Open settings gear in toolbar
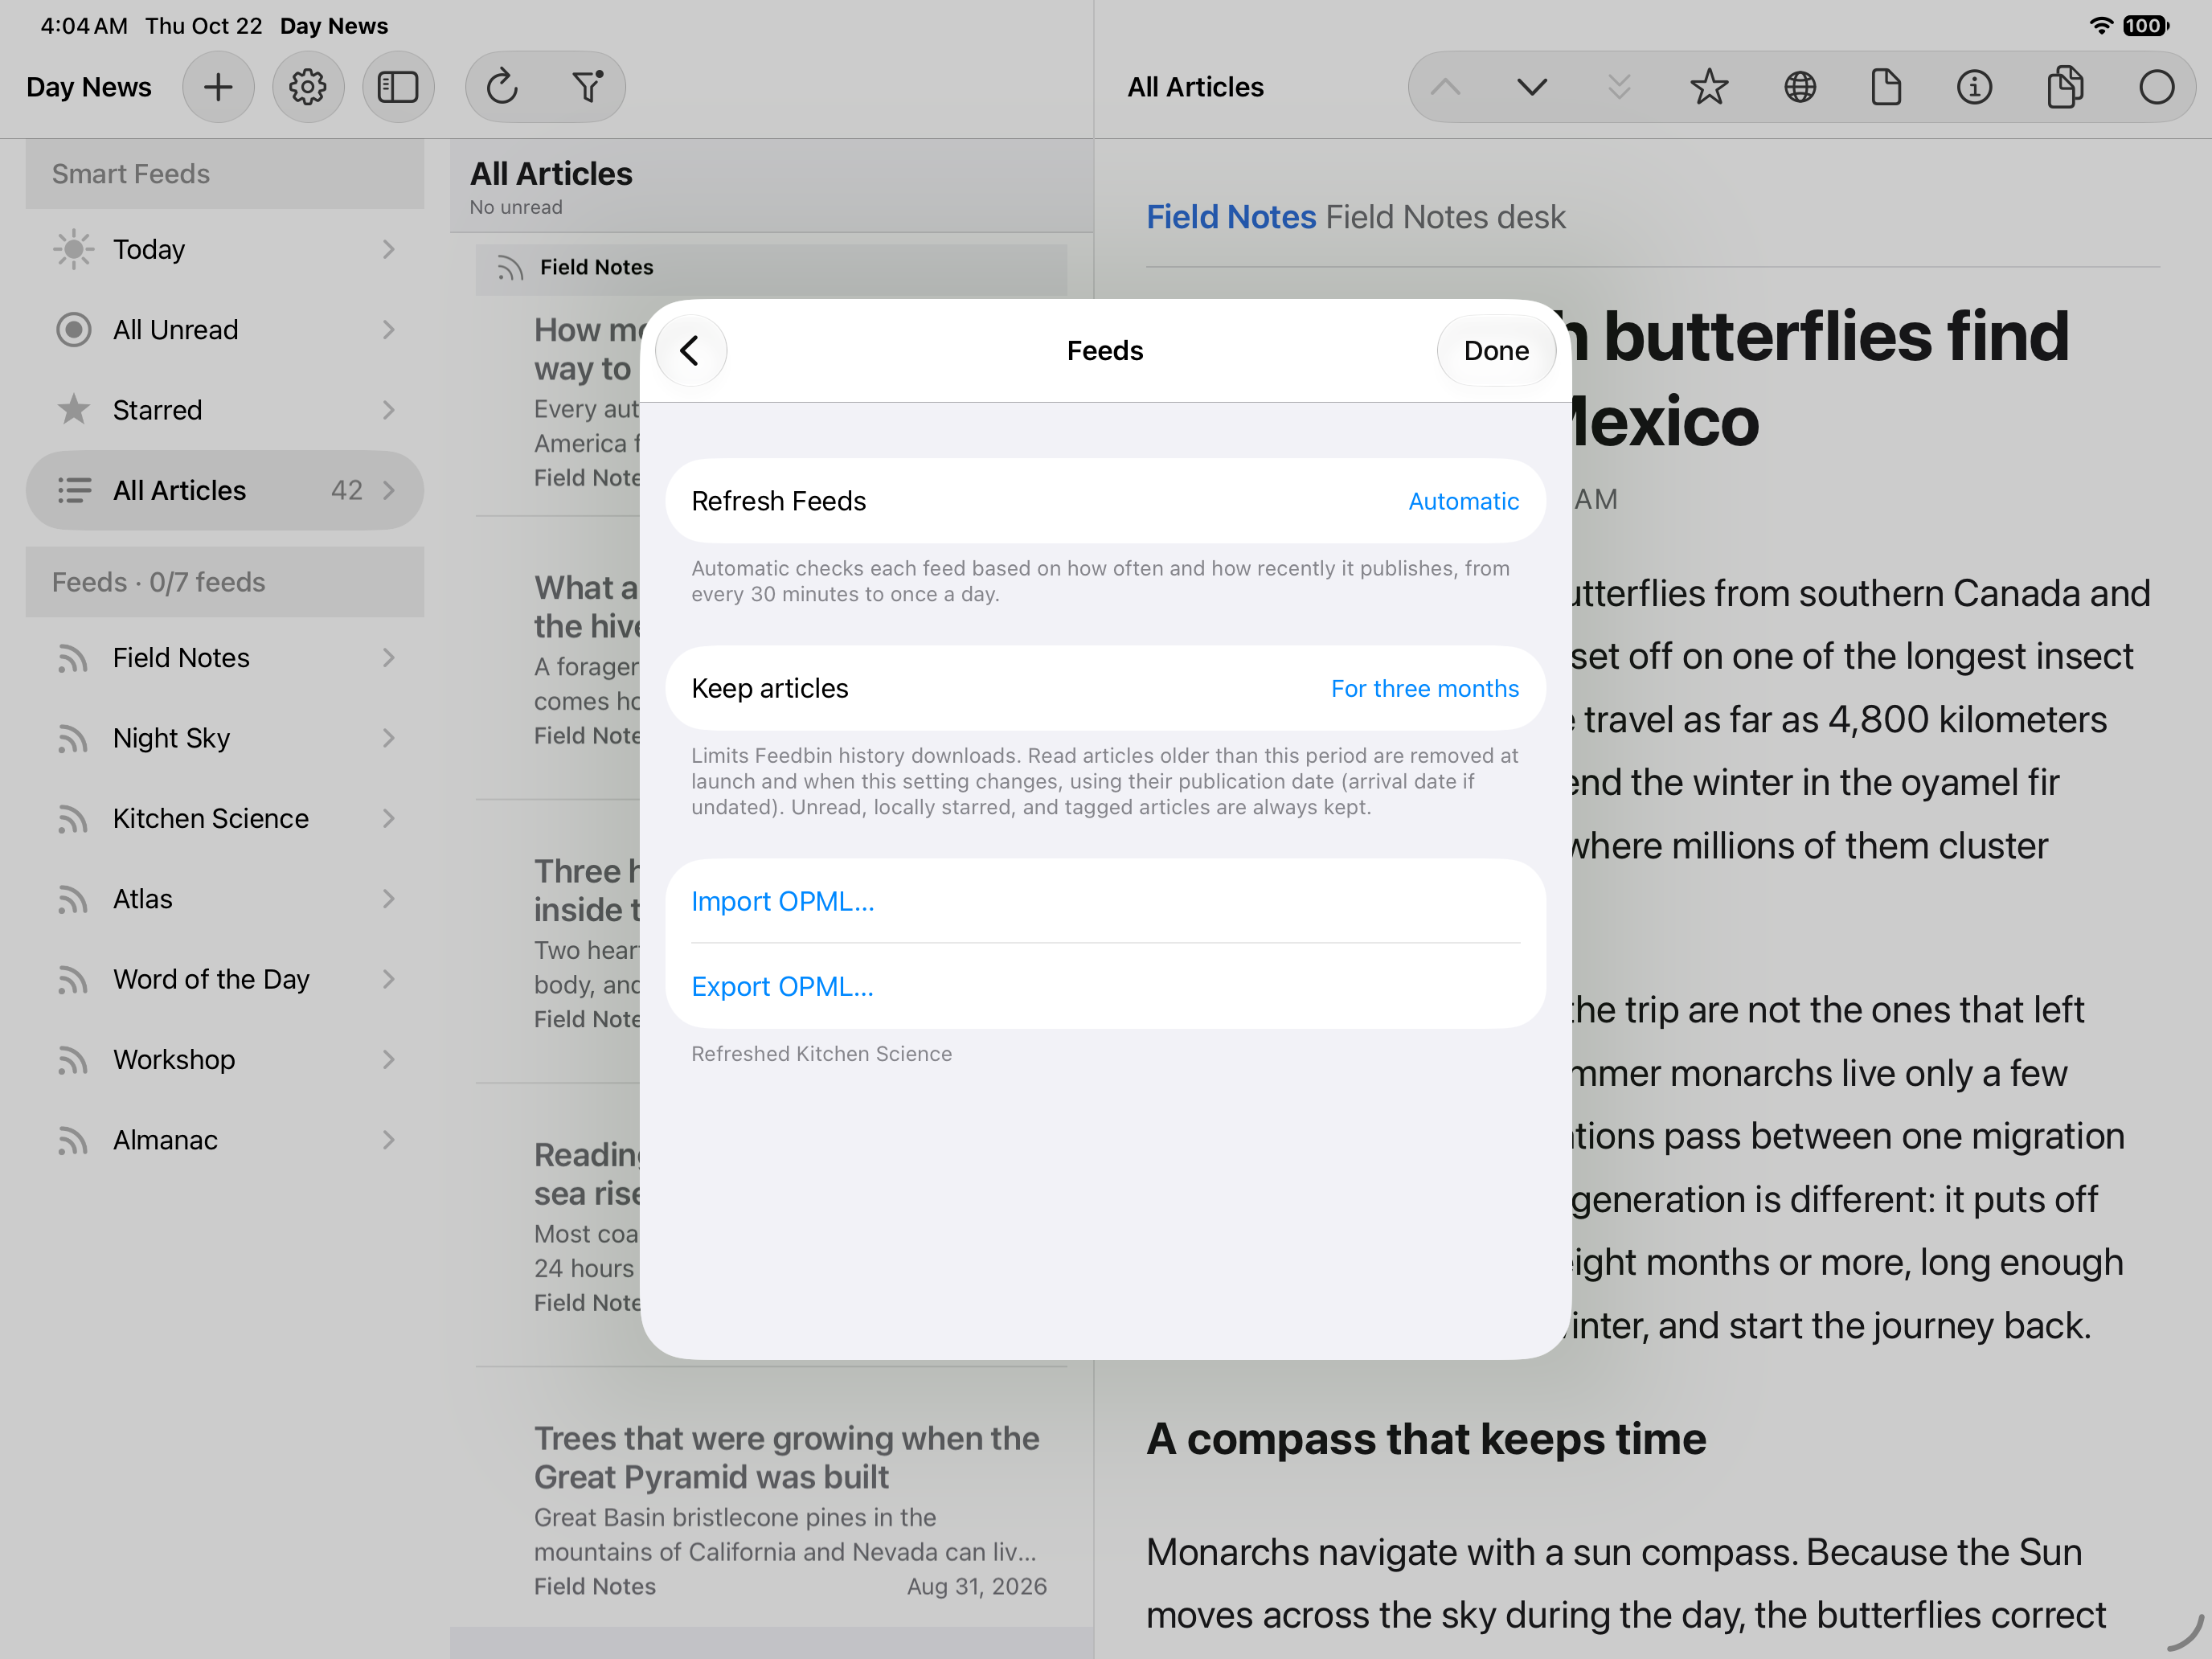2212x1659 pixels. (x=308, y=87)
